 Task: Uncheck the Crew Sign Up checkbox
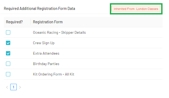[x=8, y=43]
